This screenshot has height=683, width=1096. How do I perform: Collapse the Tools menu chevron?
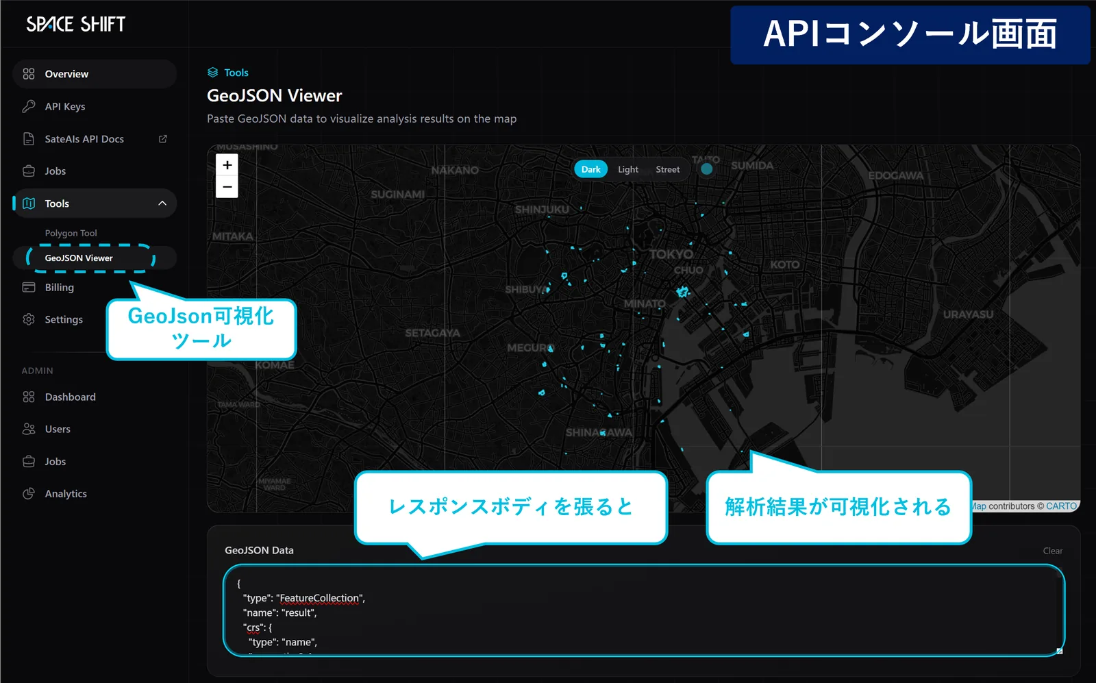tap(162, 203)
